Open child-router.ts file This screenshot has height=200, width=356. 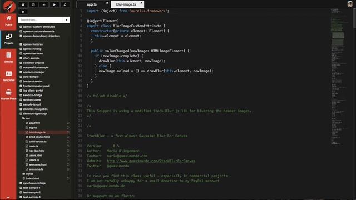[x=38, y=142]
